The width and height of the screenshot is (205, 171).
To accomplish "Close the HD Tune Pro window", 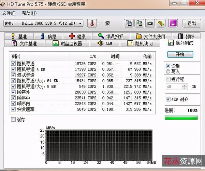I will [x=197, y=3].
